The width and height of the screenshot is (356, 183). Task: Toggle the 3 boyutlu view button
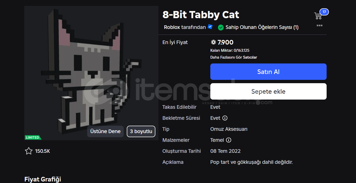pyautogui.click(x=141, y=131)
